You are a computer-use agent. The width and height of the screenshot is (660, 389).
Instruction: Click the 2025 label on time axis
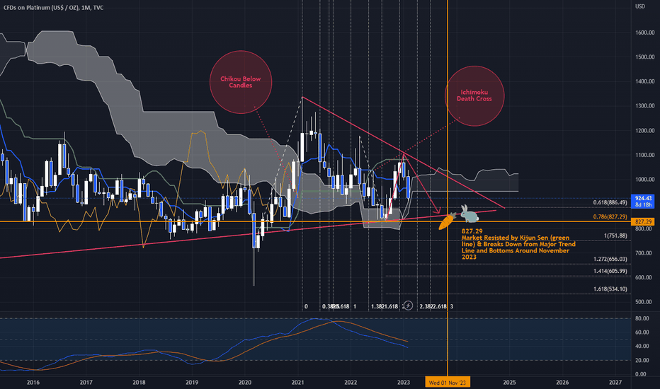[509, 382]
